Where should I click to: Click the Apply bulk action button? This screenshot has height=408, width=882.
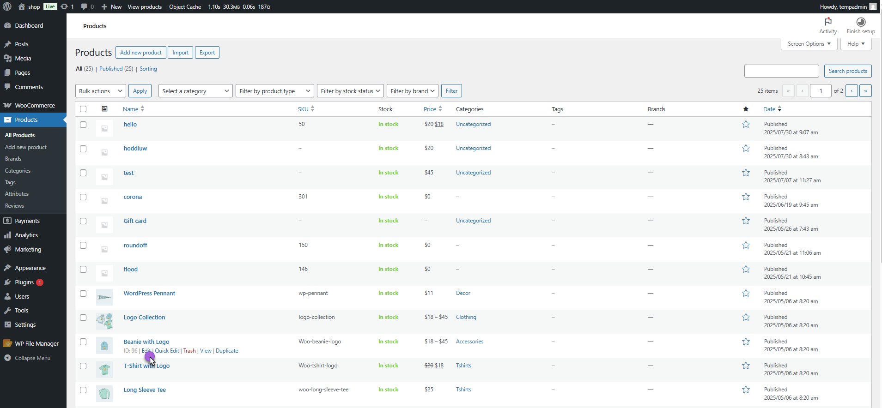(x=140, y=91)
